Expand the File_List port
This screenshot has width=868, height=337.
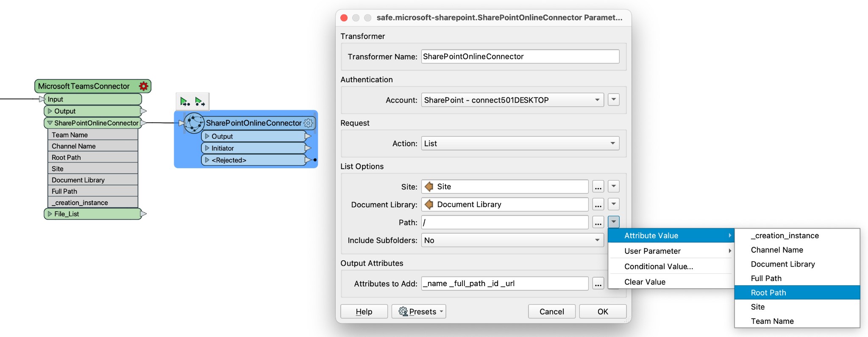[50, 214]
